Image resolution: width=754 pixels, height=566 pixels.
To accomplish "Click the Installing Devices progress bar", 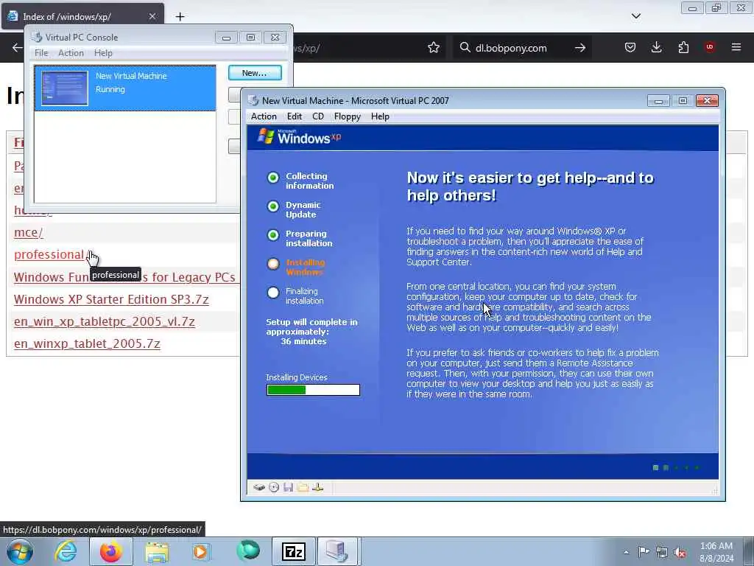I will click(x=313, y=390).
